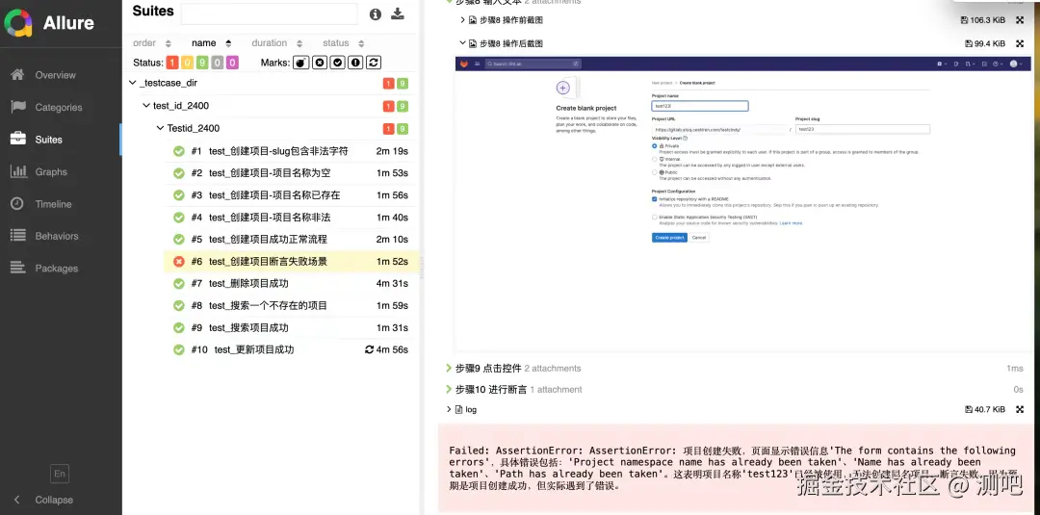Image resolution: width=1040 pixels, height=515 pixels.
Task: Open test #8 搜索一个不存在的项目
Action: [292, 305]
